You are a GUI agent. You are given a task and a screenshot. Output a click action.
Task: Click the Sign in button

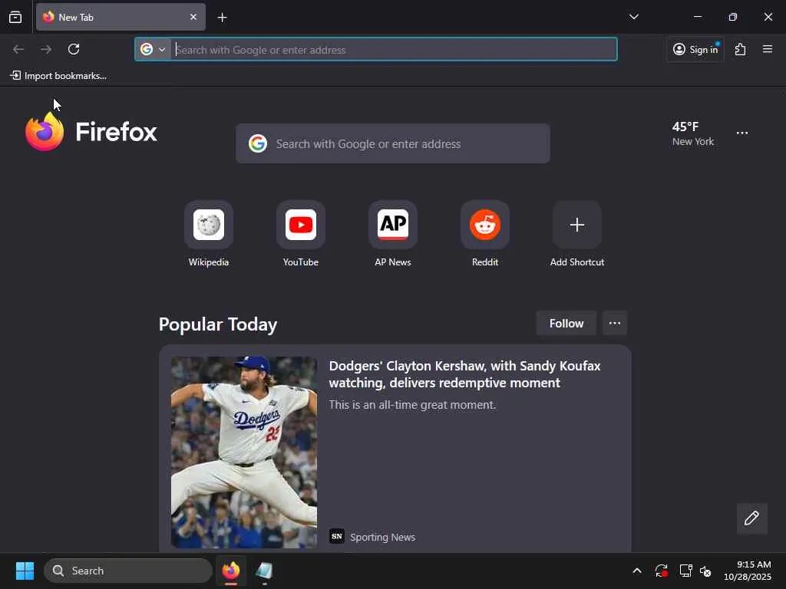[695, 49]
